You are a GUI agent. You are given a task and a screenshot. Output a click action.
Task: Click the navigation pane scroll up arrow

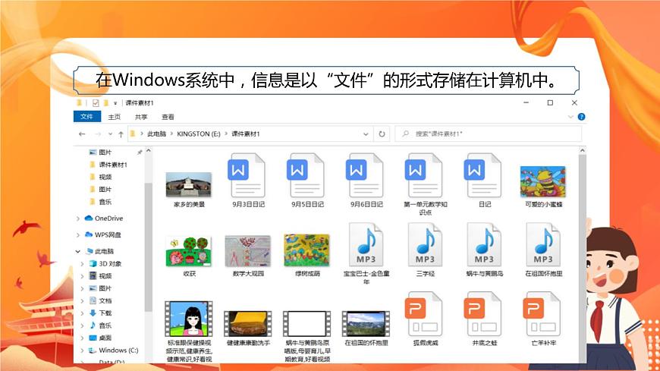148,151
